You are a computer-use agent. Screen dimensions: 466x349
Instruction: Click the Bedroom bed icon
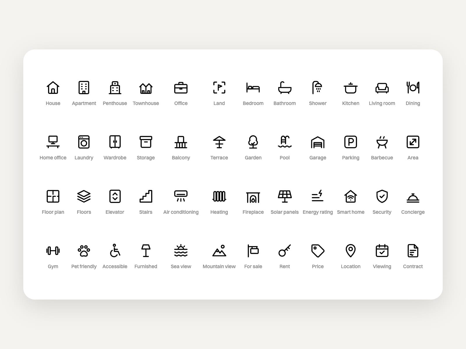(x=253, y=88)
